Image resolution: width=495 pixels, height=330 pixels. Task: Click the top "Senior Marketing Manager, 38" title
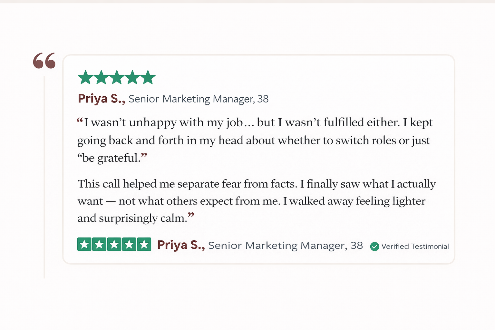point(199,99)
